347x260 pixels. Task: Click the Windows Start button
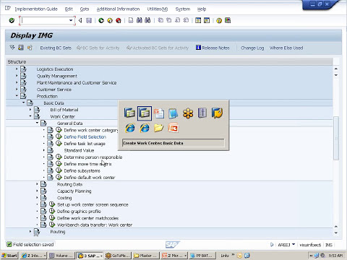pos(9,256)
